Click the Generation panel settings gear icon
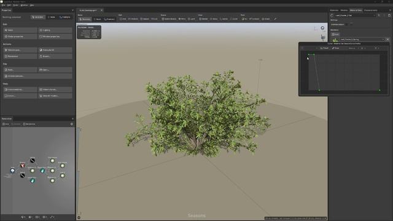This screenshot has height=221, width=393. (x=72, y=124)
